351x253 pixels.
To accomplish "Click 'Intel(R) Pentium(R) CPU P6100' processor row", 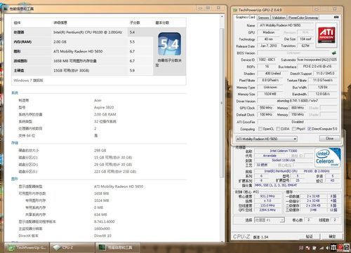I will pyautogui.click(x=82, y=32).
